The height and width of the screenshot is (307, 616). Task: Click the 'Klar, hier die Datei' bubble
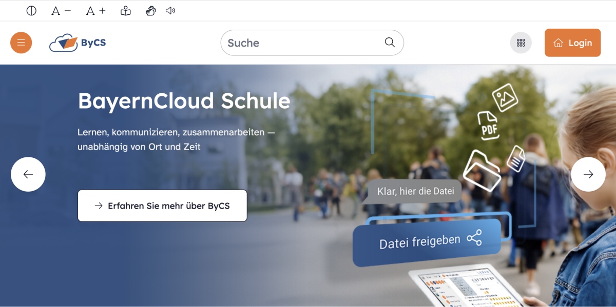(415, 192)
